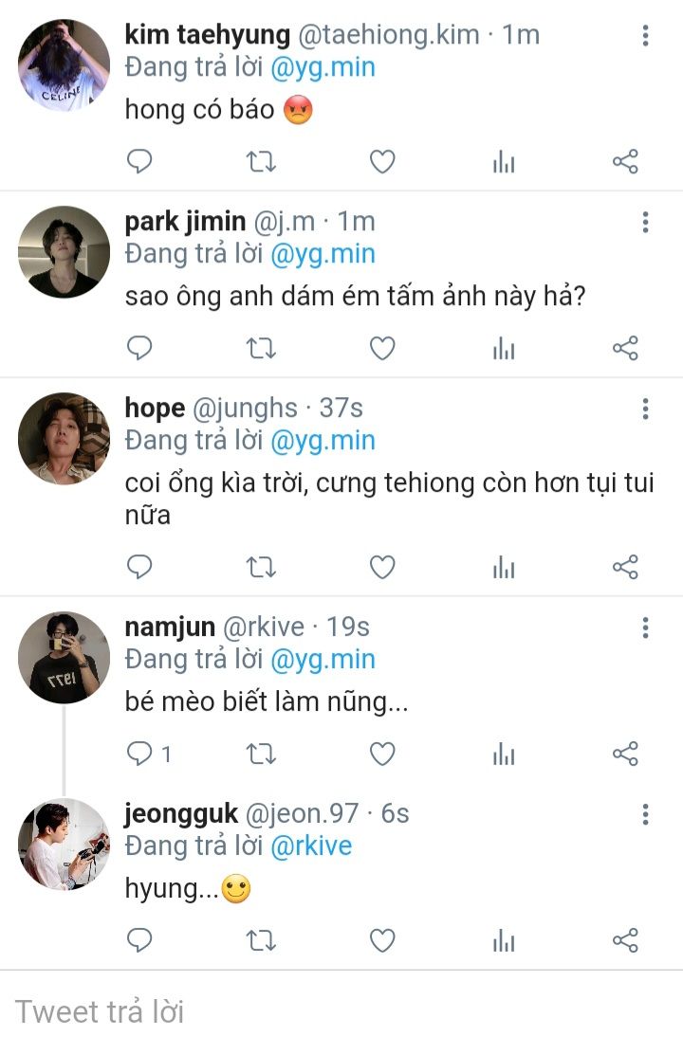The width and height of the screenshot is (683, 1054).
Task: Open @rkive mention in jeongguk's reply
Action: [x=311, y=845]
